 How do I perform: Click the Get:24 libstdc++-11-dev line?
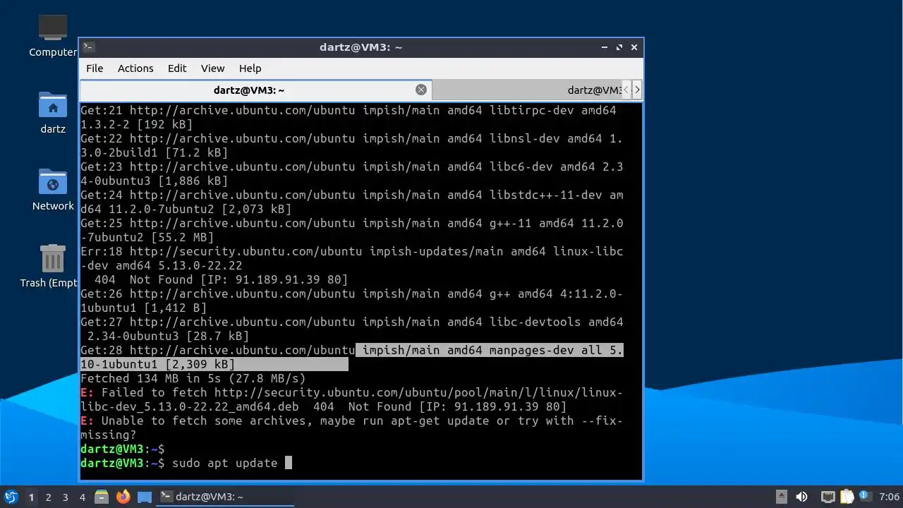coord(352,202)
